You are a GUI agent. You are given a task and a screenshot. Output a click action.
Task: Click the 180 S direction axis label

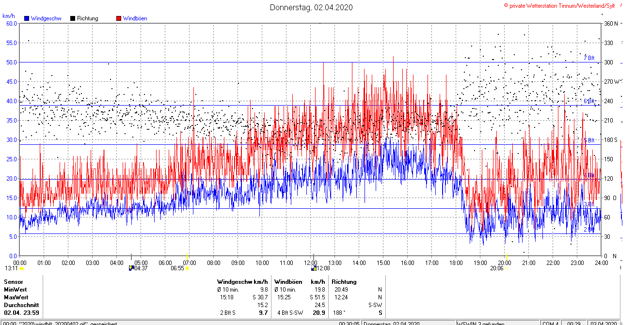pyautogui.click(x=610, y=139)
